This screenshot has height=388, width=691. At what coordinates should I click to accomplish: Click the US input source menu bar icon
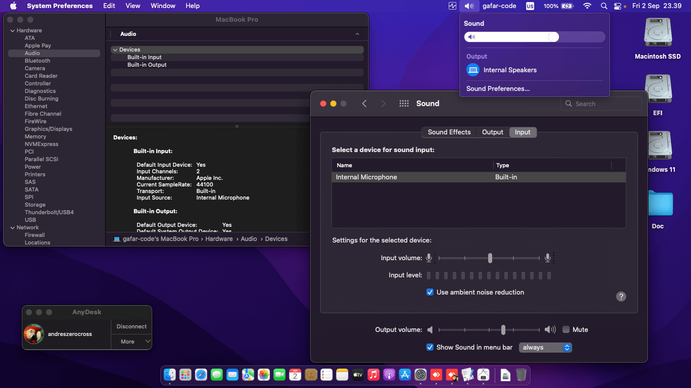click(x=530, y=6)
